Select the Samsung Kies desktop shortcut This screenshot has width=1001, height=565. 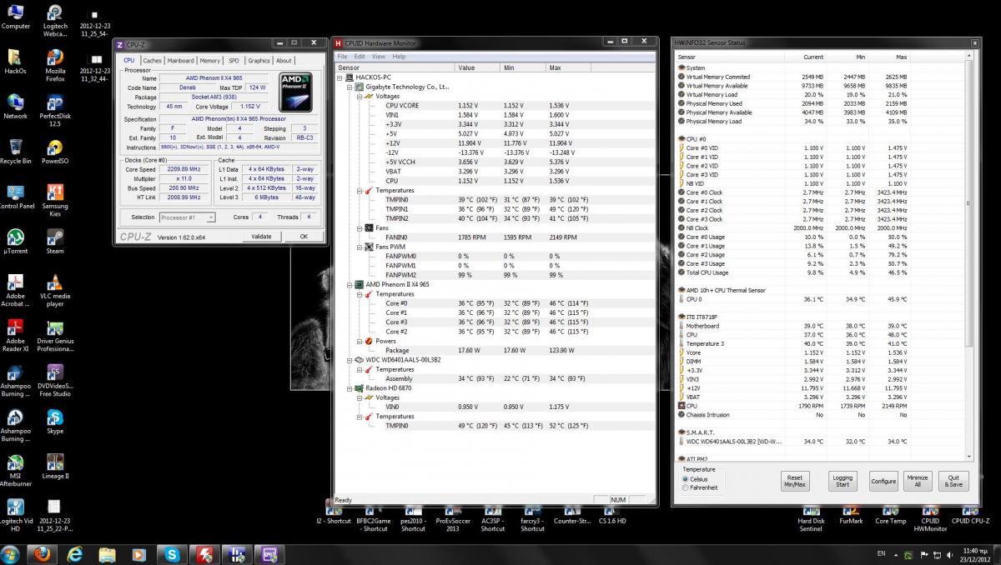click(x=55, y=201)
